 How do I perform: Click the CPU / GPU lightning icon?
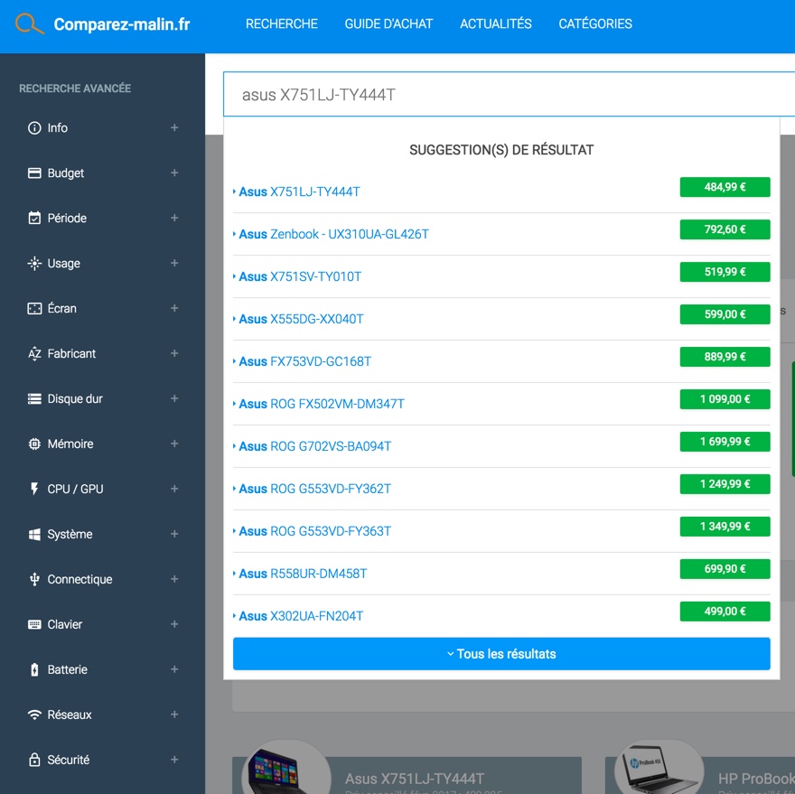click(x=34, y=490)
